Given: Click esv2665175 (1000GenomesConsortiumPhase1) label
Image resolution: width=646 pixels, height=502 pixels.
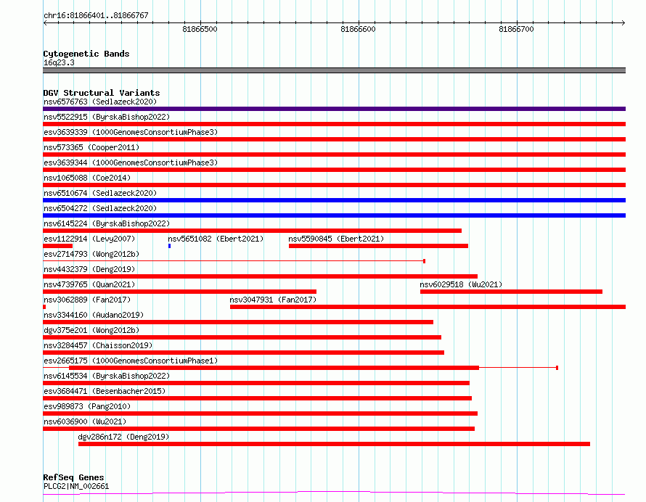Looking at the screenshot, I should (131, 361).
